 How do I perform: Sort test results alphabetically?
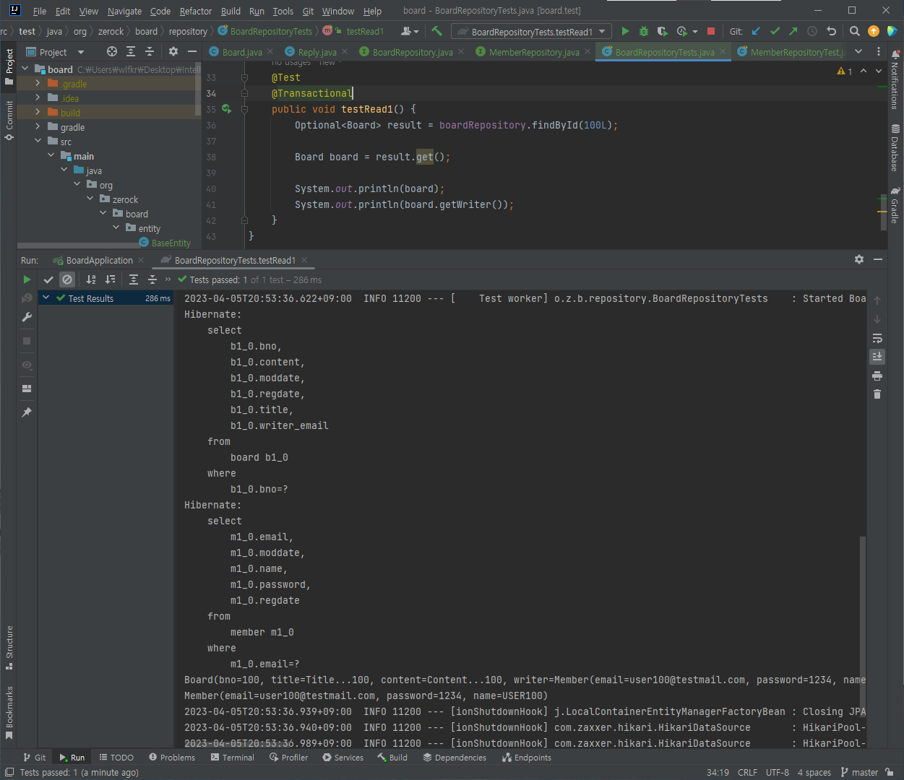click(x=91, y=279)
